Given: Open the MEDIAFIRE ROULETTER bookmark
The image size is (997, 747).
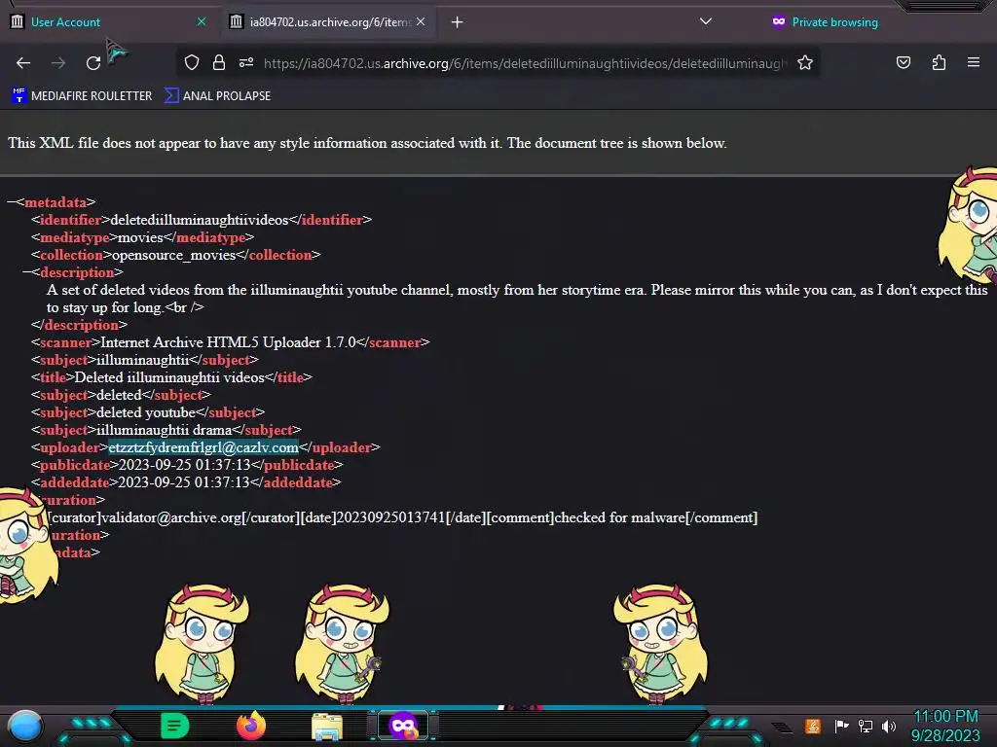Looking at the screenshot, I should 82,96.
